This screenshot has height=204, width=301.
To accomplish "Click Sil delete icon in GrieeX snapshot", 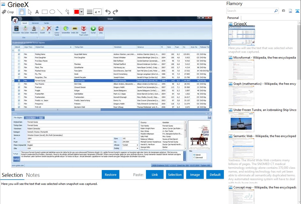I will click(49, 29).
